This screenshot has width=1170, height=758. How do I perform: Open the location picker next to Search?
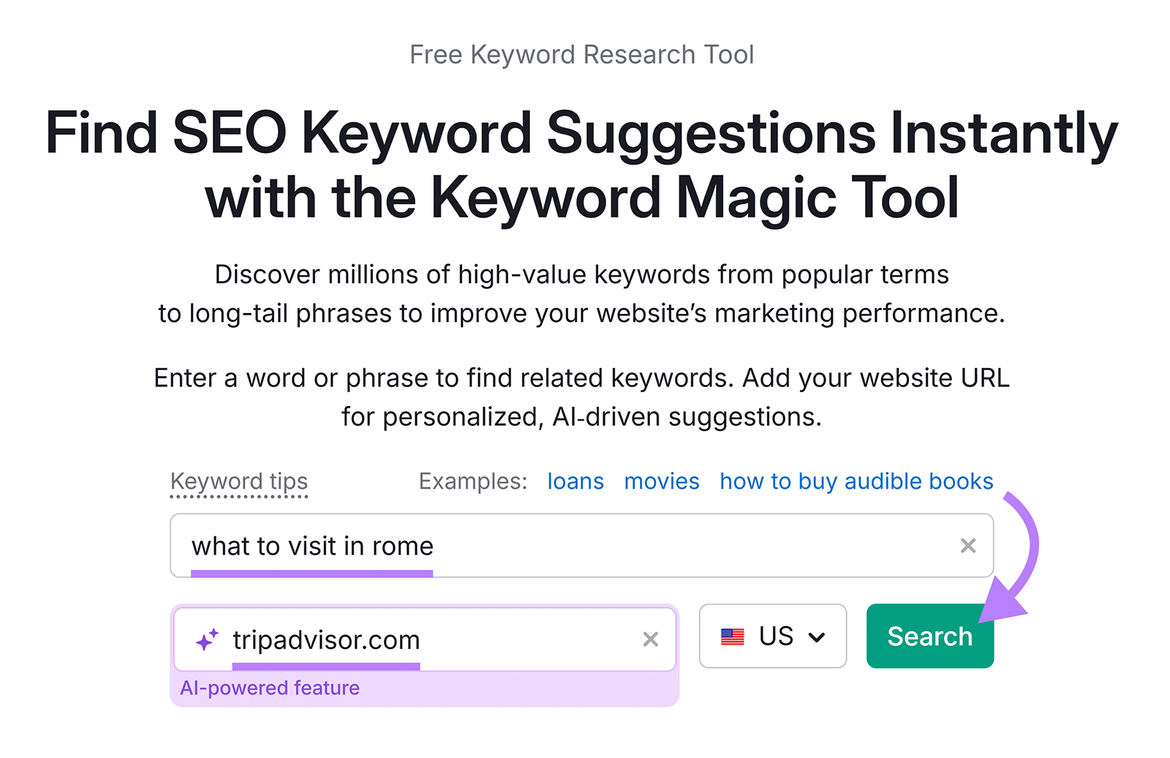[x=773, y=637]
